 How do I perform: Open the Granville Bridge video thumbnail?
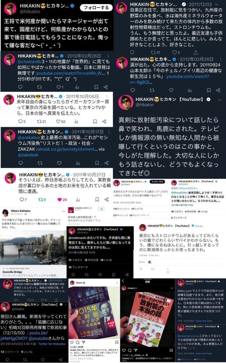(x=33, y=247)
